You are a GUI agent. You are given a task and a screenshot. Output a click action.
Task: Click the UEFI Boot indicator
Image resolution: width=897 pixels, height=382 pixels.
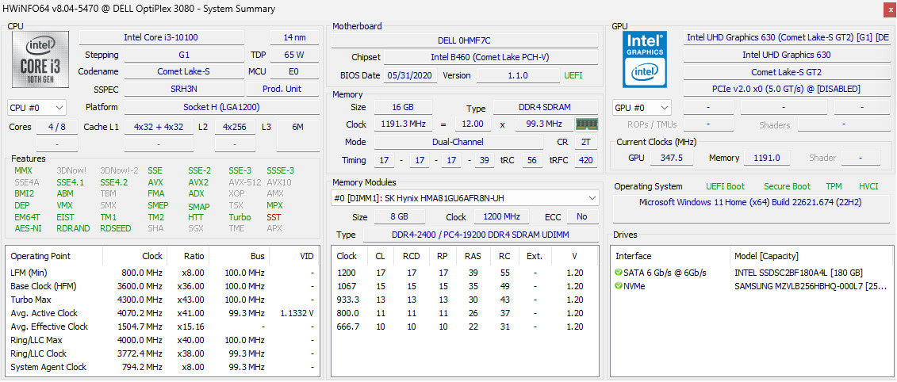pyautogui.click(x=725, y=186)
